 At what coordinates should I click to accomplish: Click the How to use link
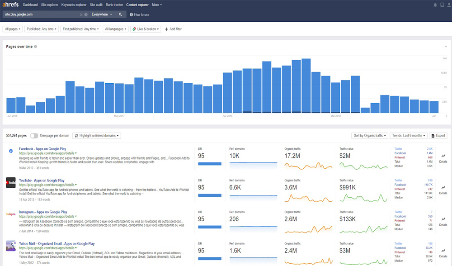pos(140,14)
